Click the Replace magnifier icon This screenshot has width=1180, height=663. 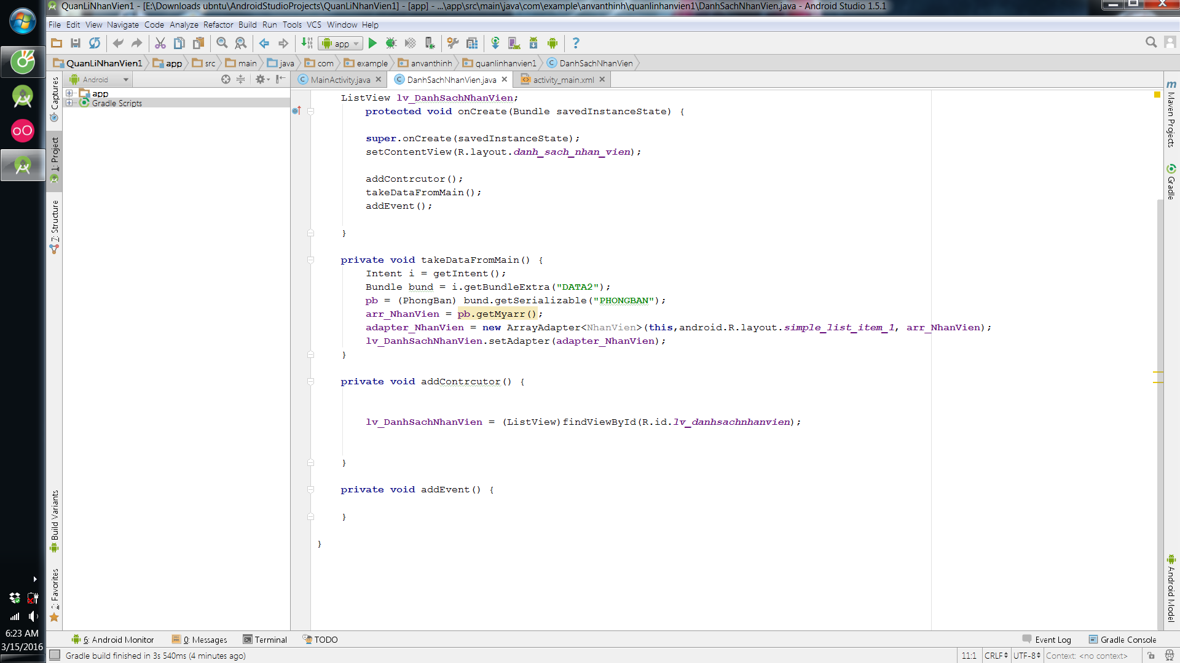[241, 43]
